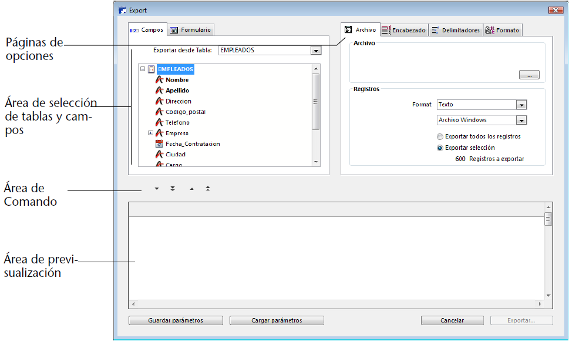Click the double down arrow command icon

173,189
